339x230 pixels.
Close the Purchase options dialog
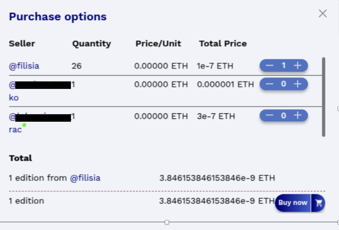point(323,13)
